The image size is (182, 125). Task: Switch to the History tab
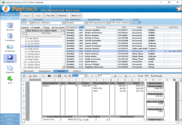coord(77,71)
